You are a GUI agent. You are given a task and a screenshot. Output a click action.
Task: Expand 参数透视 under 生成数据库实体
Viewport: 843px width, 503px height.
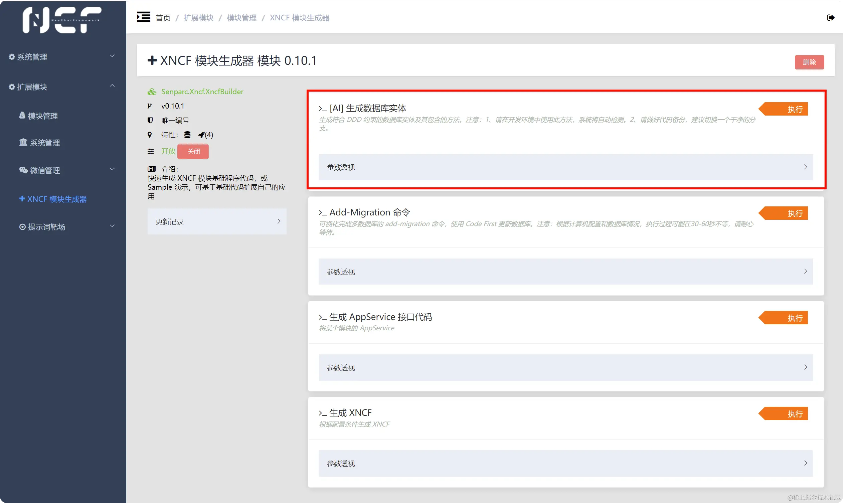[x=566, y=167]
